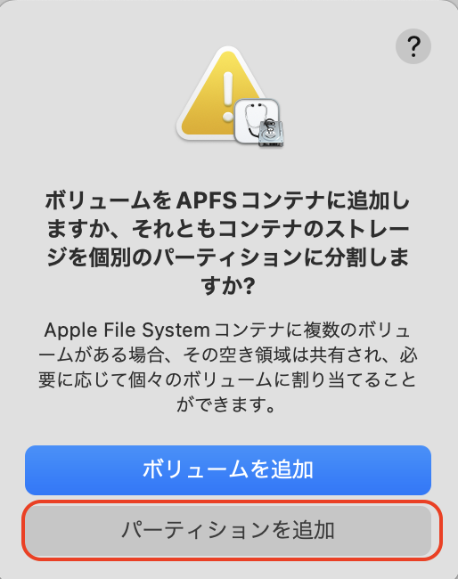Screen dimensions: 458x579
Task: Click the Apple File System description text
Action: tap(228, 367)
